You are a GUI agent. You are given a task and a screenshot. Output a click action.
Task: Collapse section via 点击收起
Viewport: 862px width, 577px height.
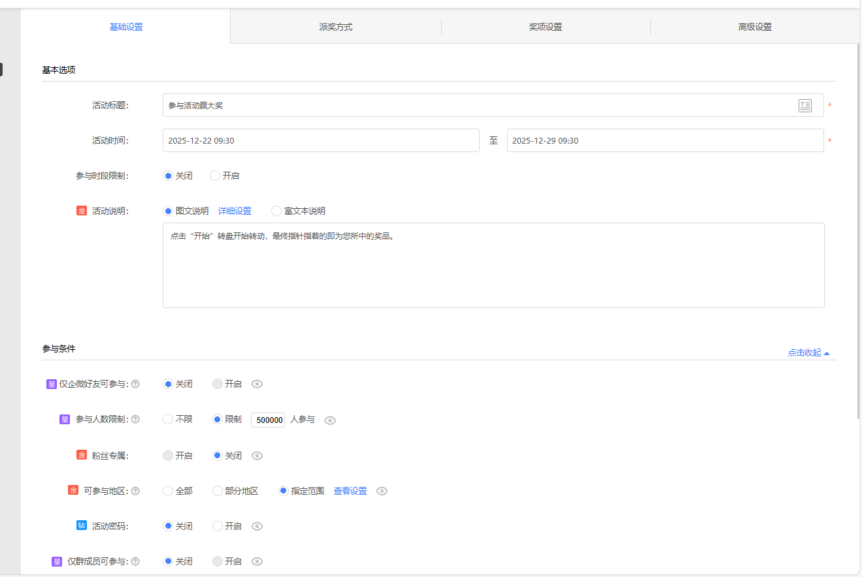[808, 352]
